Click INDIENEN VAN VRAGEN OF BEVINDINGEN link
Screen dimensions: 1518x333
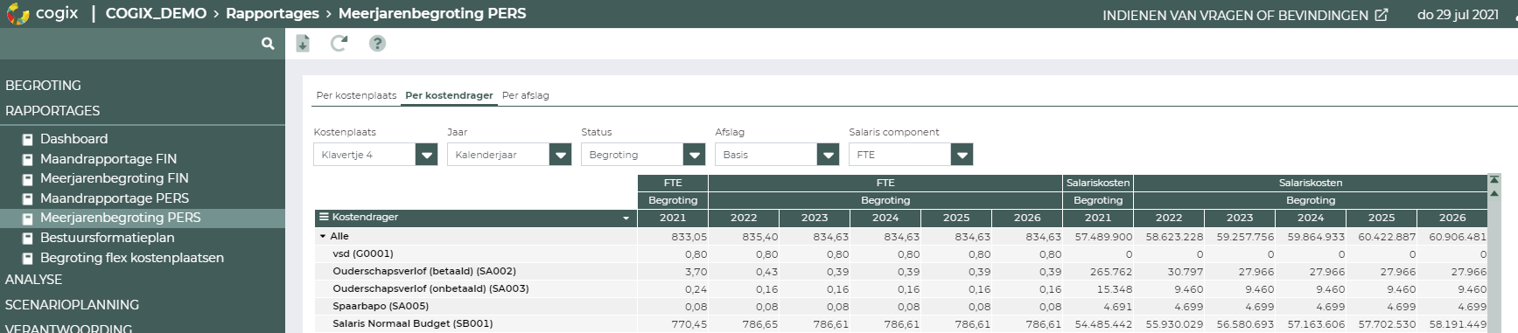point(1235,15)
